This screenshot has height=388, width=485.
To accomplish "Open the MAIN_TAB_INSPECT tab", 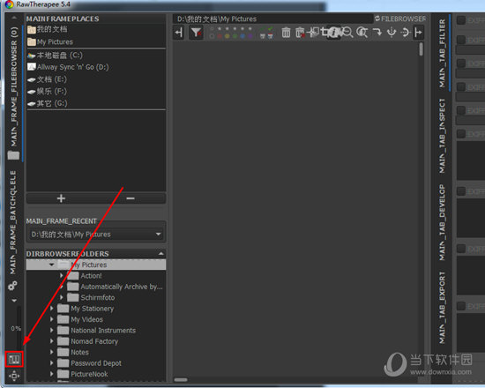I will pos(442,136).
